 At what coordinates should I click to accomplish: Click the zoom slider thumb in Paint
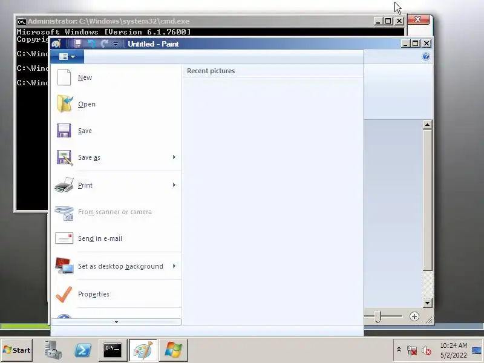[378, 316]
